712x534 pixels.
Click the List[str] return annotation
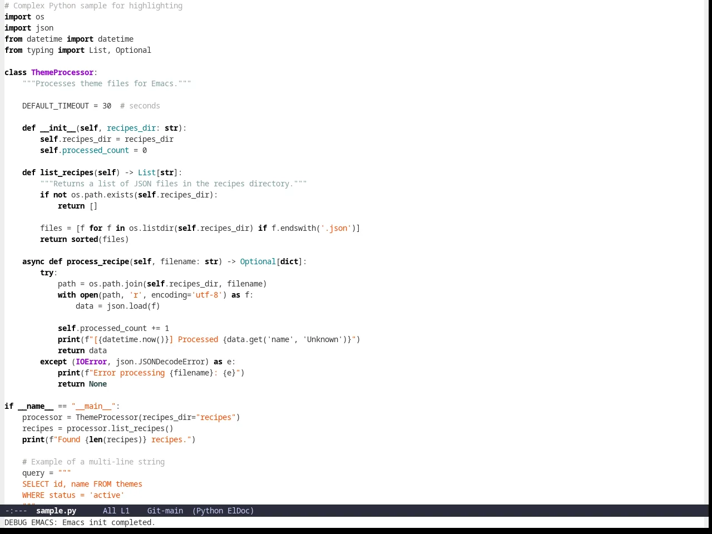coord(158,172)
